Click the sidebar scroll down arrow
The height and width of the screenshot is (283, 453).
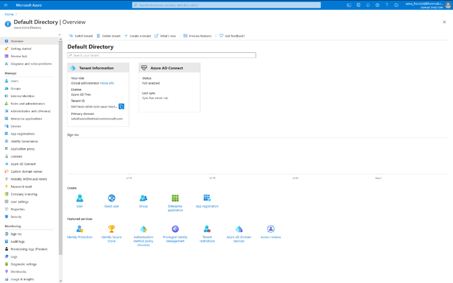(60, 281)
